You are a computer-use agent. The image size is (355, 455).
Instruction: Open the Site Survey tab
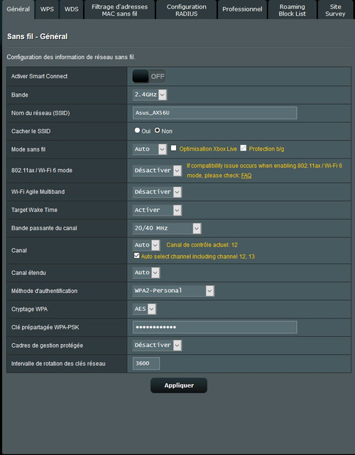(335, 10)
